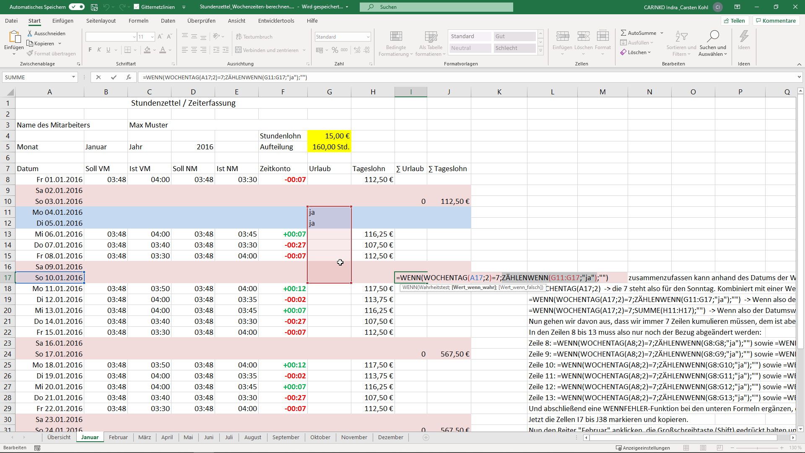Image resolution: width=805 pixels, height=453 pixels.
Task: Click the Teilen share button
Action: pyautogui.click(x=734, y=21)
